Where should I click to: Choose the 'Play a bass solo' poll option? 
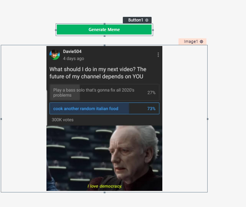tap(104, 92)
